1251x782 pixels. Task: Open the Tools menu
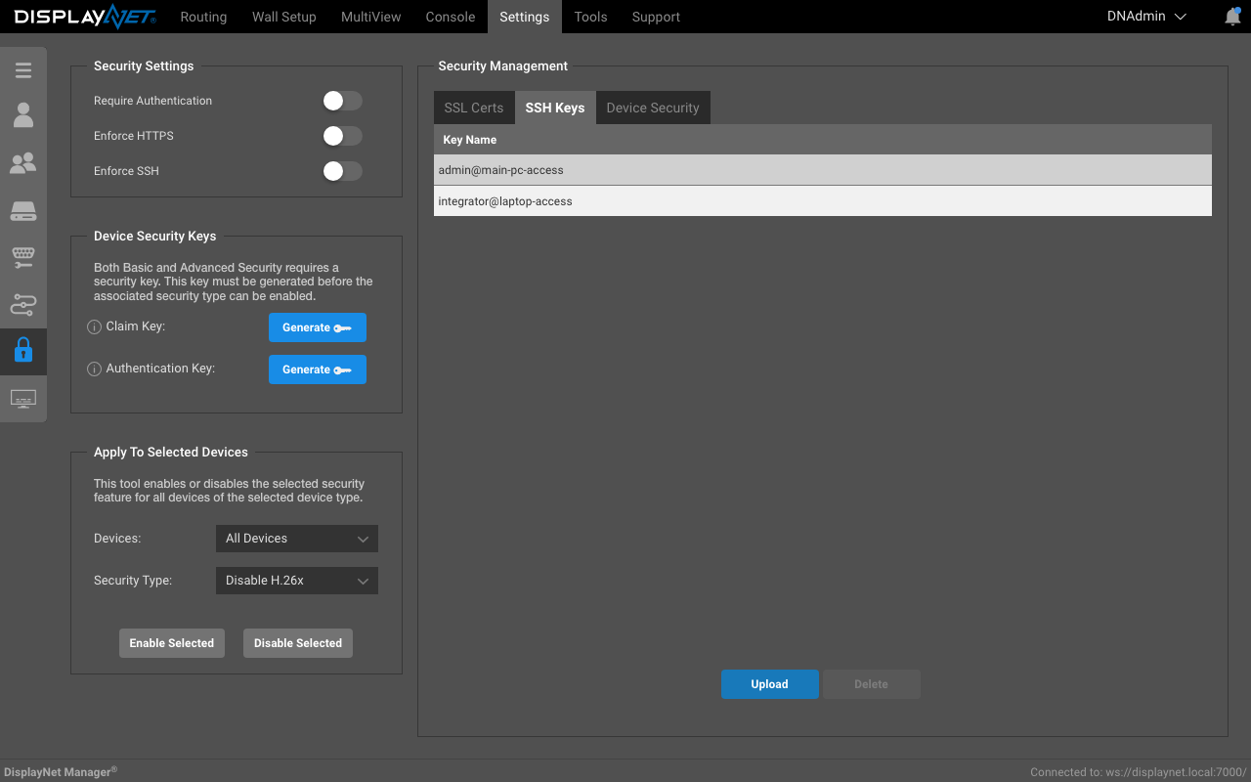point(590,17)
